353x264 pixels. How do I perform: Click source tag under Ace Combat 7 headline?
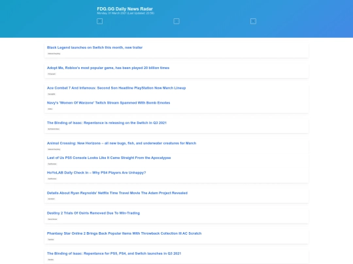pos(52,94)
